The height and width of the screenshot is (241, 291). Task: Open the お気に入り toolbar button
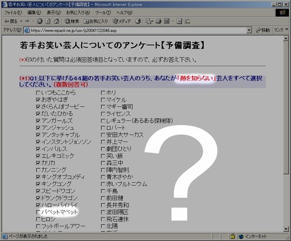[x=96, y=21]
